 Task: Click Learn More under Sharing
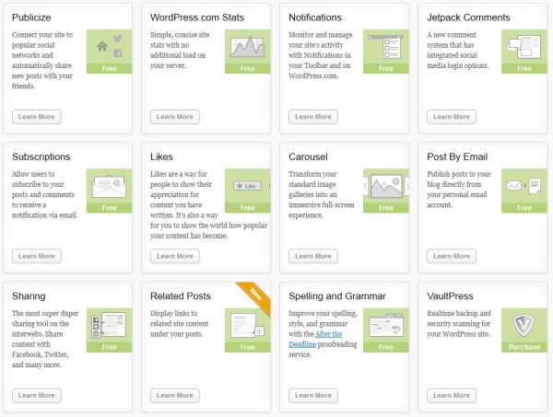click(37, 395)
